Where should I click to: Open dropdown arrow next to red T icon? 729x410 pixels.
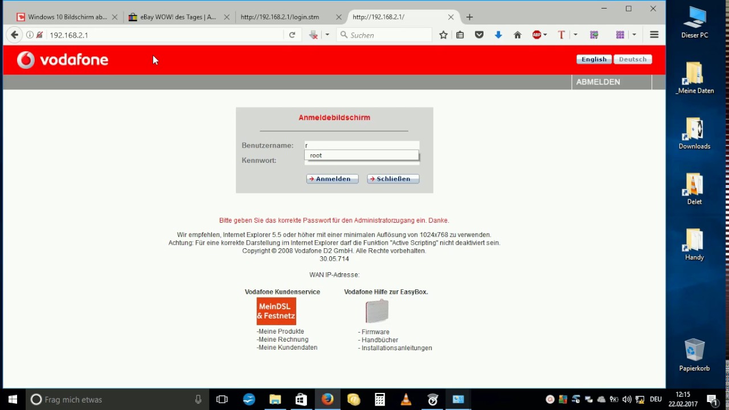(575, 35)
